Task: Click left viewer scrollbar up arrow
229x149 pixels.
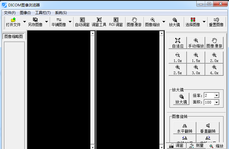Action: pos(93,33)
